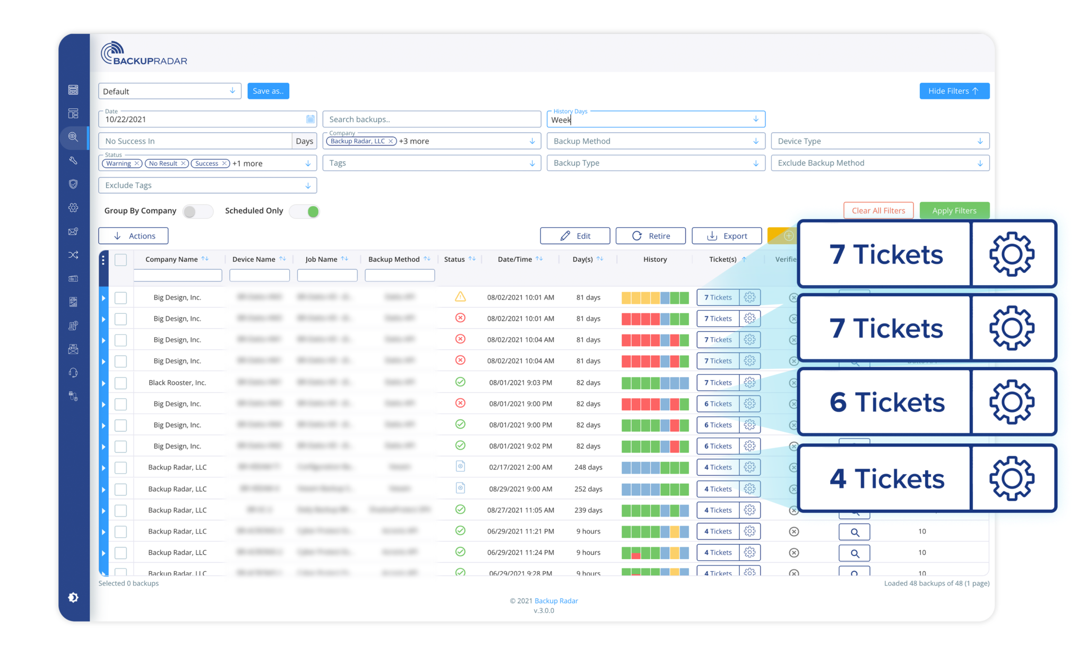Open gear settings beside first 7 Tickets row
The image size is (1087, 661).
(x=749, y=297)
